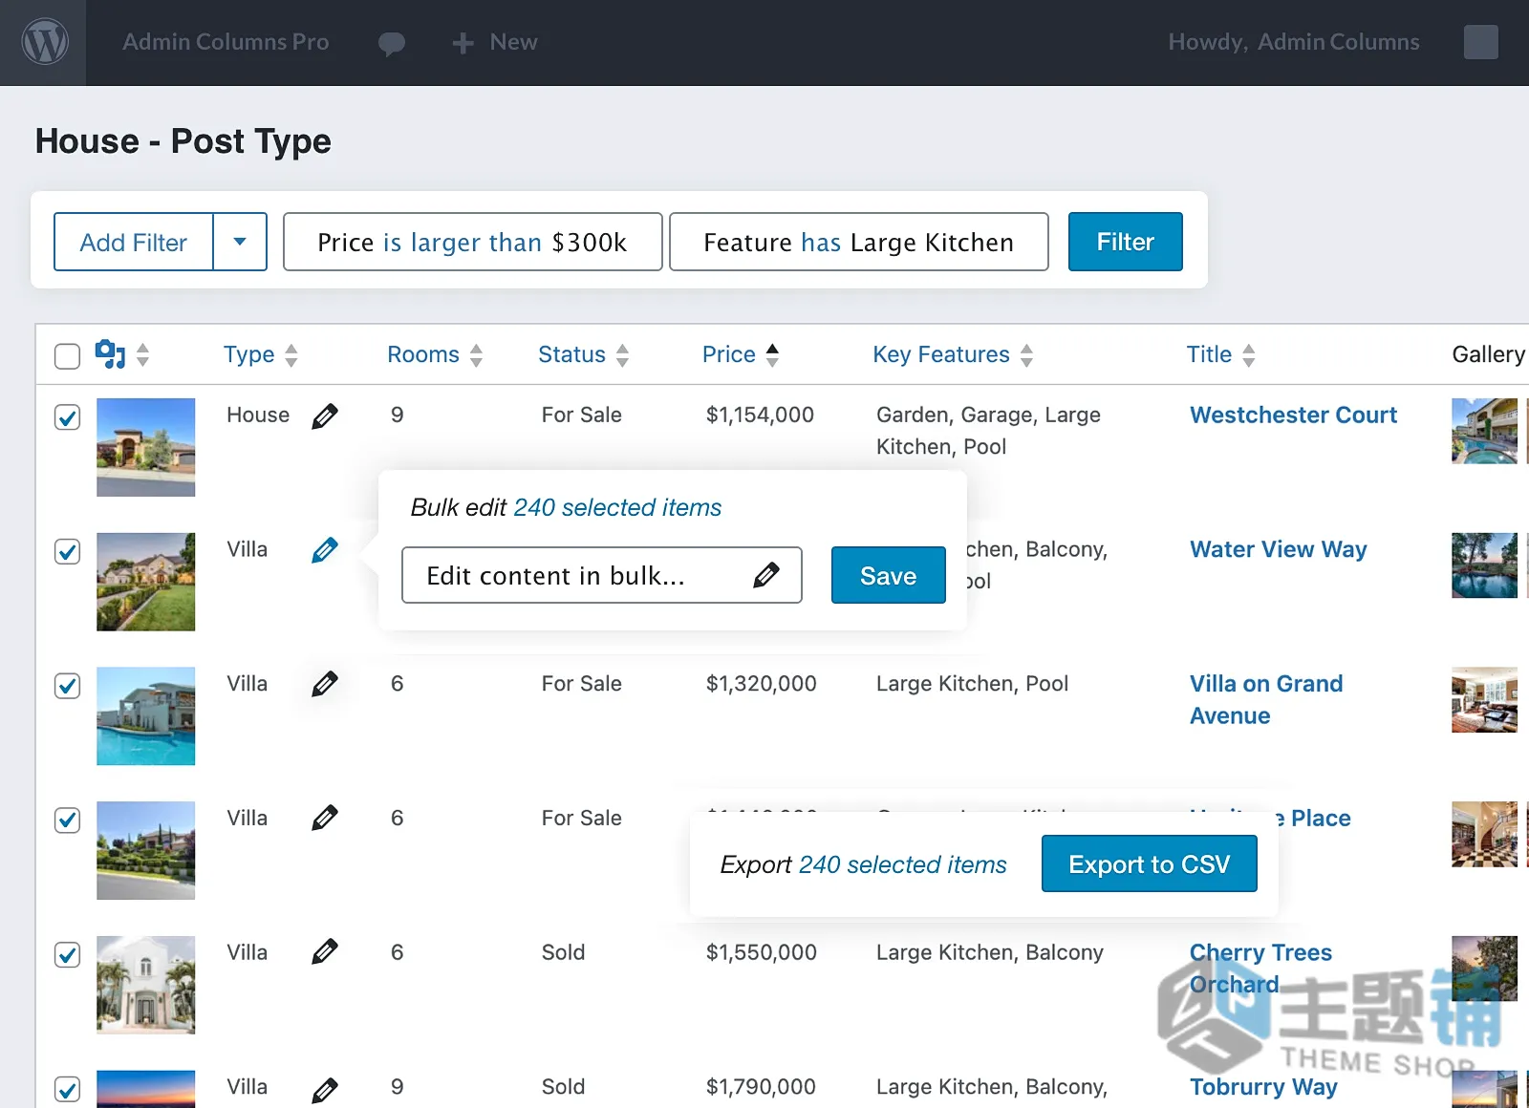Toggle the select-all checkbox in header
Image resolution: width=1529 pixels, height=1108 pixels.
[67, 356]
